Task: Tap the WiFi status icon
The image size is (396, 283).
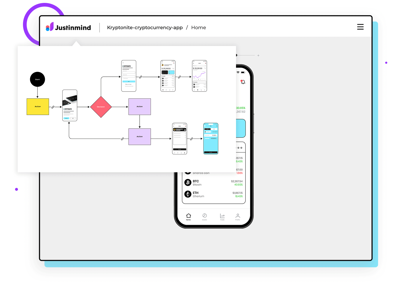Action: tap(238, 72)
